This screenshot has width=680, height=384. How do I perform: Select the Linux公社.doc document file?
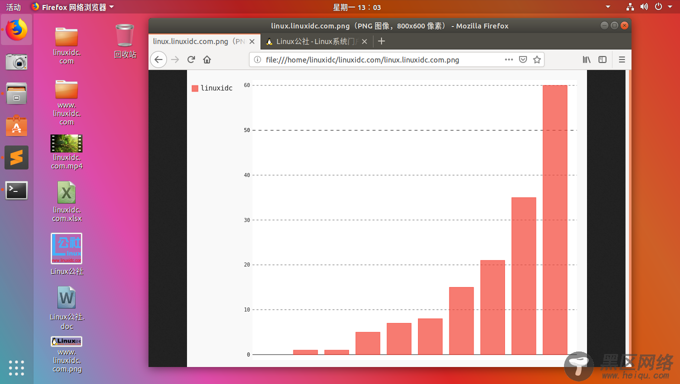click(x=66, y=308)
